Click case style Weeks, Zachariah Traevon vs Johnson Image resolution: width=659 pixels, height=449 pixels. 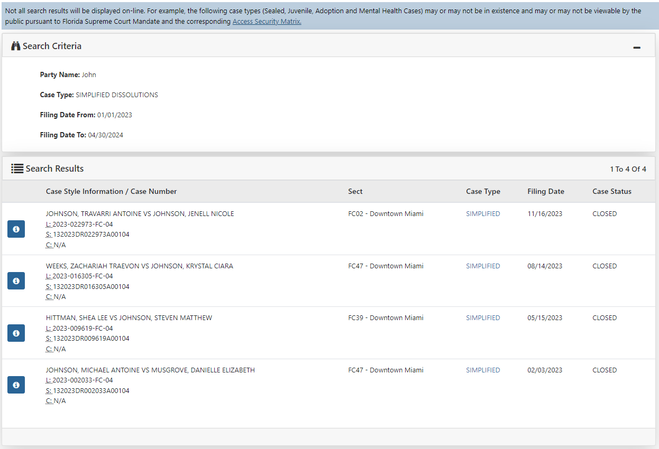pos(140,266)
